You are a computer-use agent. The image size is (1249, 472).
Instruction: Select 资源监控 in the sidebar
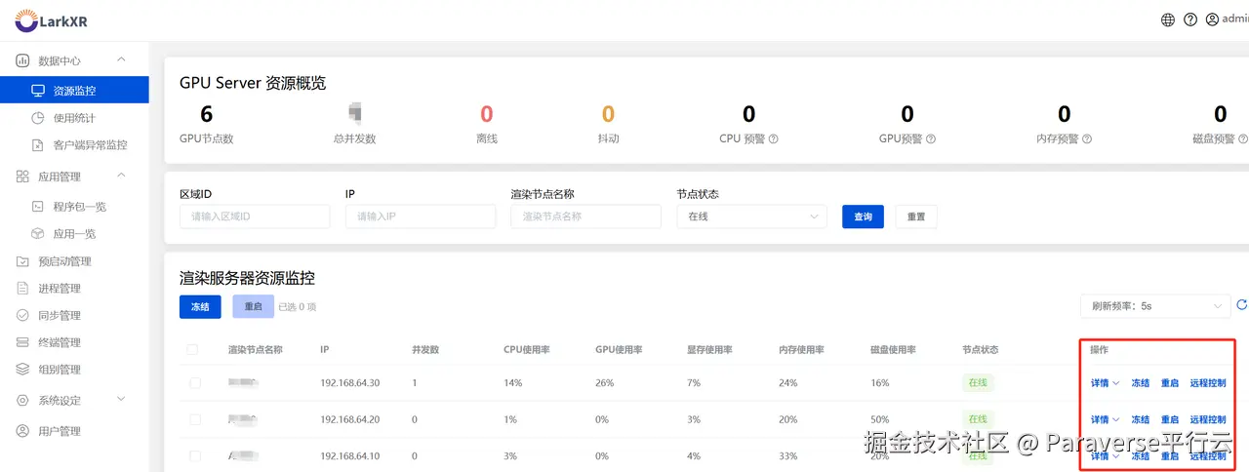[x=74, y=91]
